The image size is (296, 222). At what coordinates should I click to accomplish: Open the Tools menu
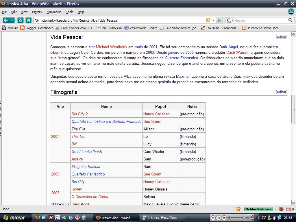(69, 12)
